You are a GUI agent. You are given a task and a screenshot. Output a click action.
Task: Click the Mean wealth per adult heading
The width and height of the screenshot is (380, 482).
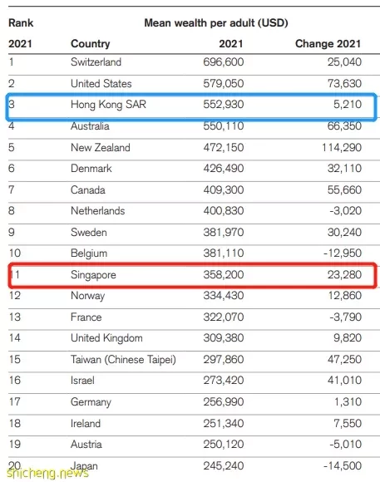[x=216, y=22]
